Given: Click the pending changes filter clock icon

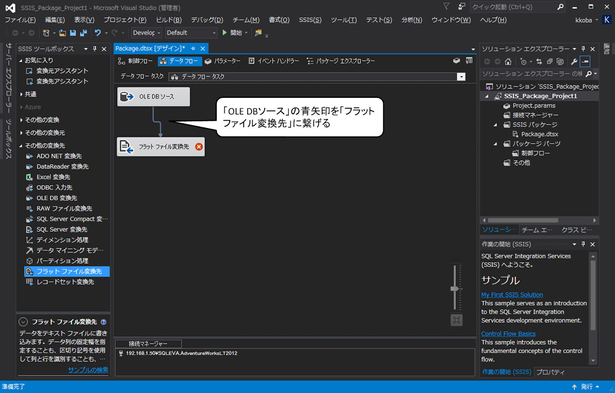Looking at the screenshot, I should tap(523, 61).
